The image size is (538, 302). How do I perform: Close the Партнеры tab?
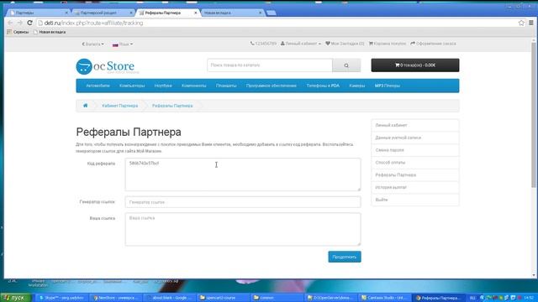[x=66, y=13]
